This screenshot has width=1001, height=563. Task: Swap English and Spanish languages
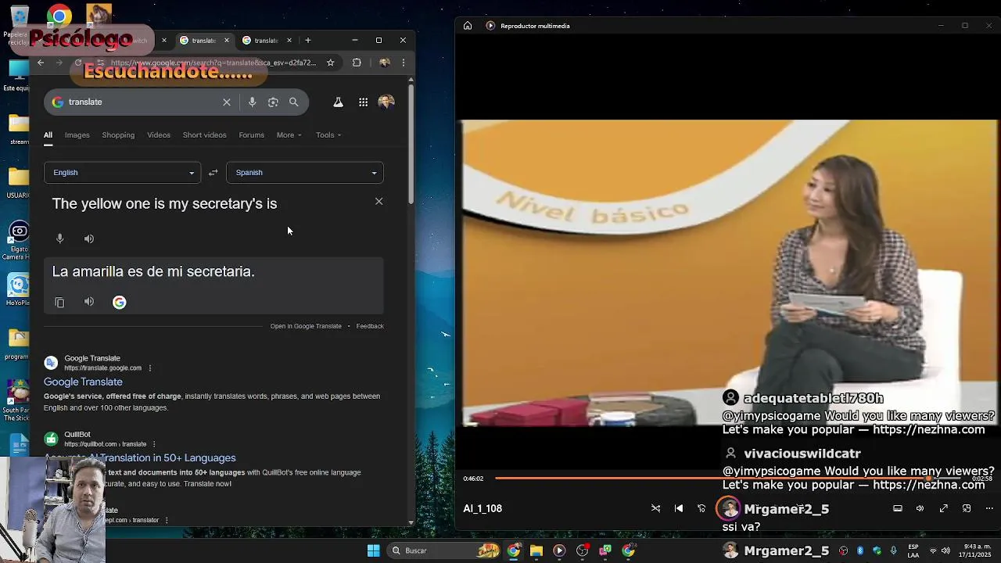[x=213, y=173]
